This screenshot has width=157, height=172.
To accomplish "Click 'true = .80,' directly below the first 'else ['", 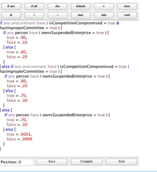I will click(17, 52).
